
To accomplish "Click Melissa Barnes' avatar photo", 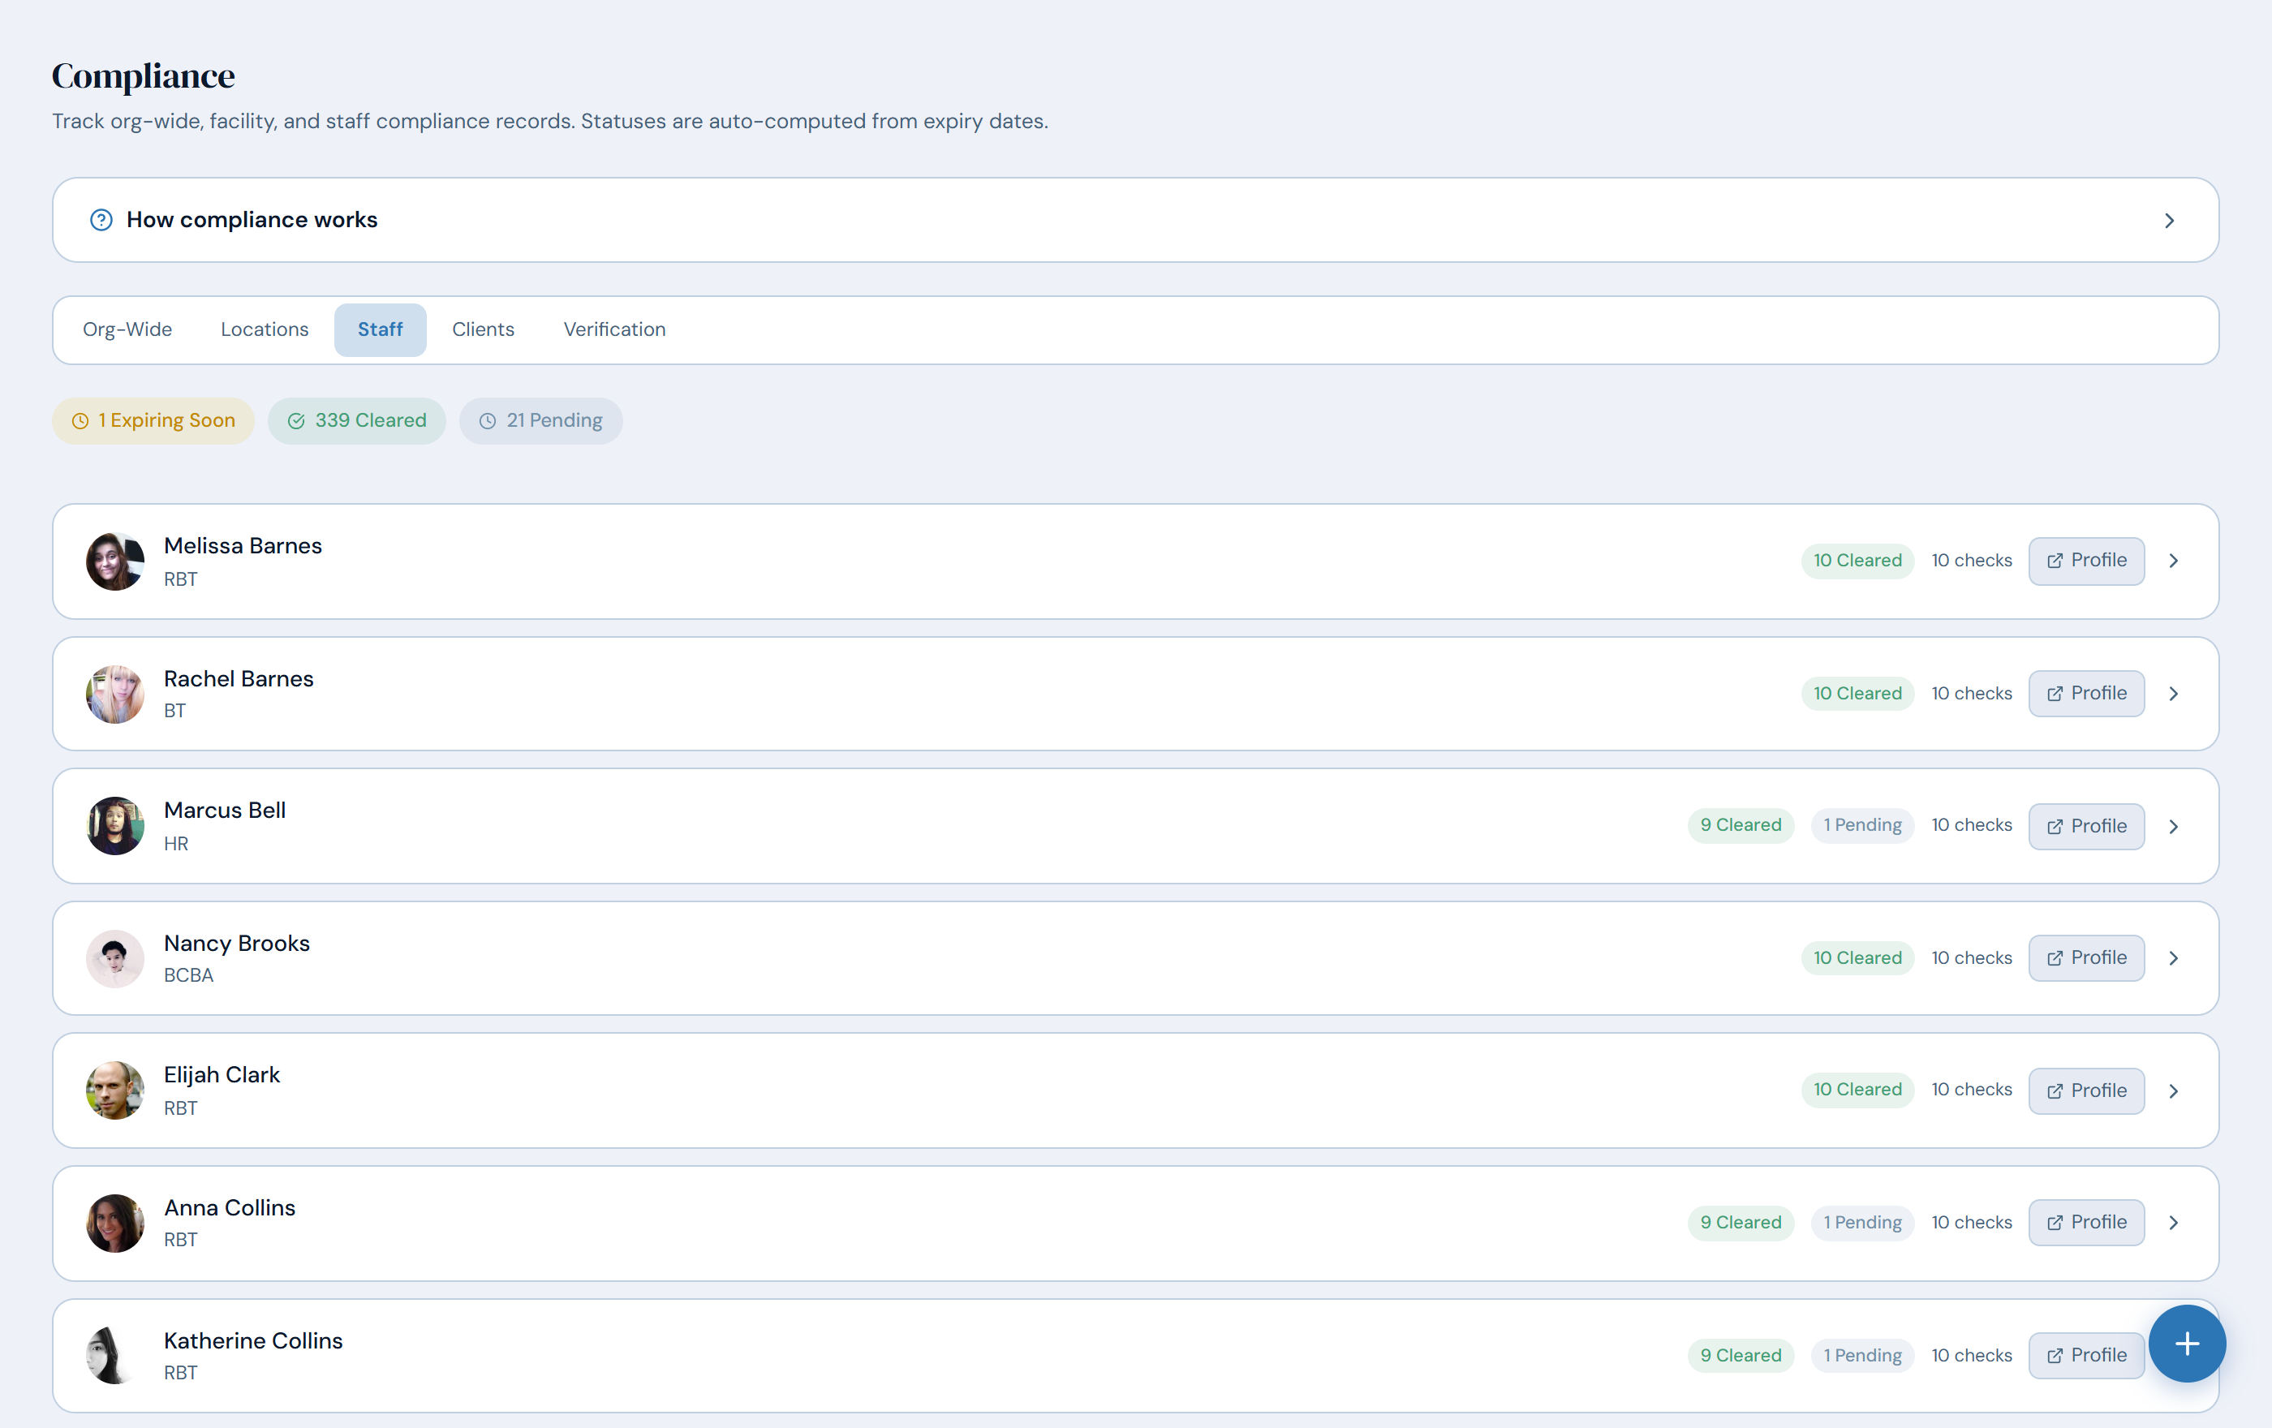I will pyautogui.click(x=115, y=561).
